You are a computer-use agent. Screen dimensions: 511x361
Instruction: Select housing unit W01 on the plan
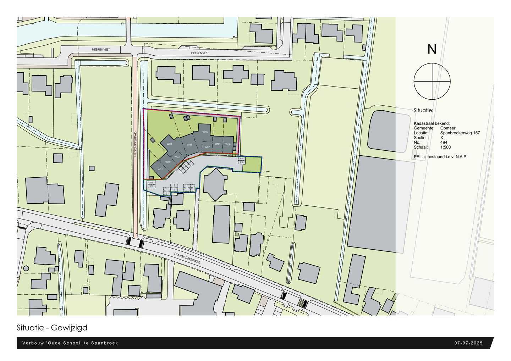tap(160, 170)
